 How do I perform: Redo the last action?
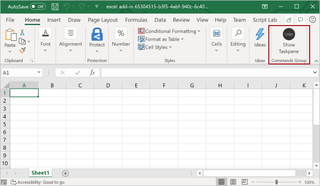(82, 6)
